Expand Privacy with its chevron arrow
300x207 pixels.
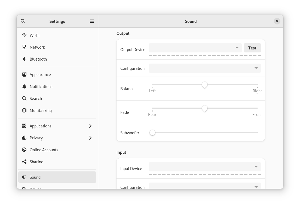coord(90,138)
